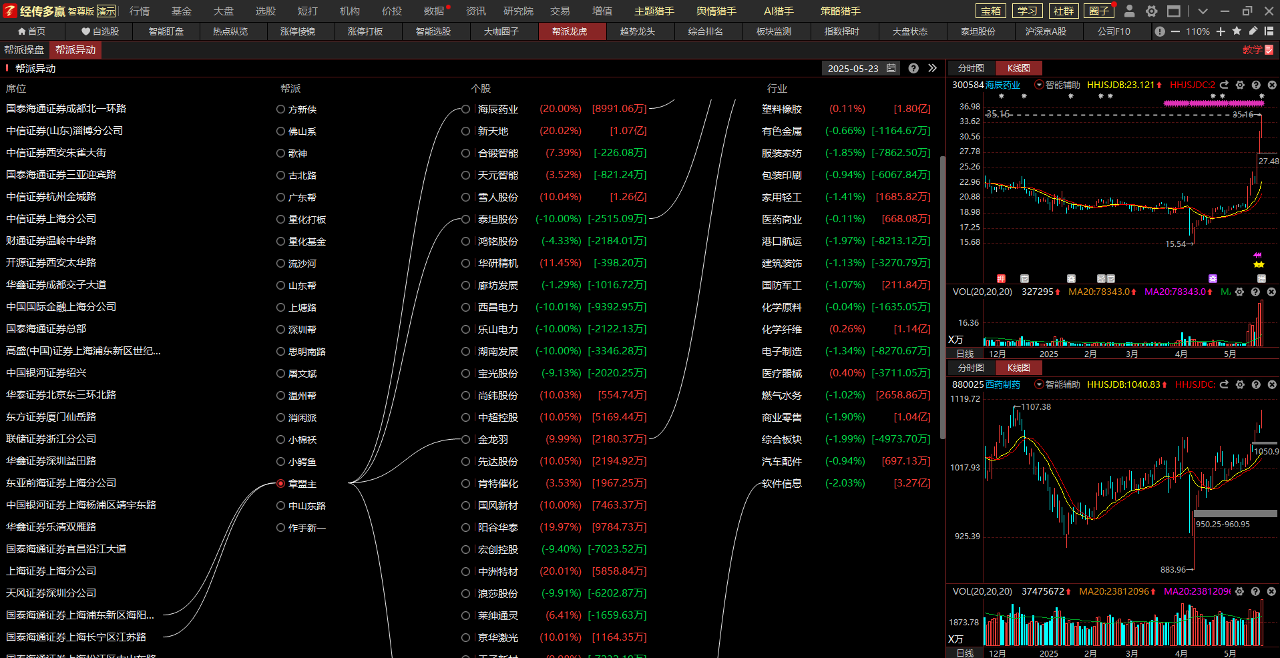
Task: Click the window layout icon in title bar
Action: (1174, 11)
